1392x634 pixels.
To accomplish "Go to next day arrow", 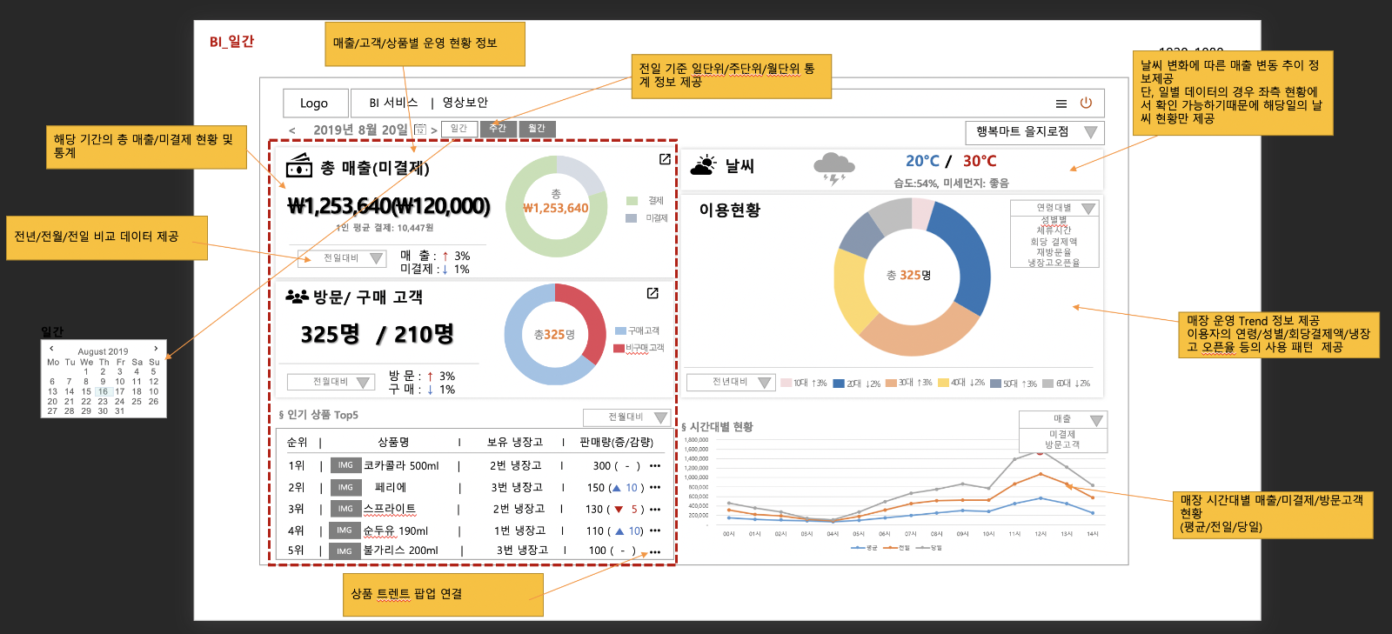I will [x=434, y=130].
